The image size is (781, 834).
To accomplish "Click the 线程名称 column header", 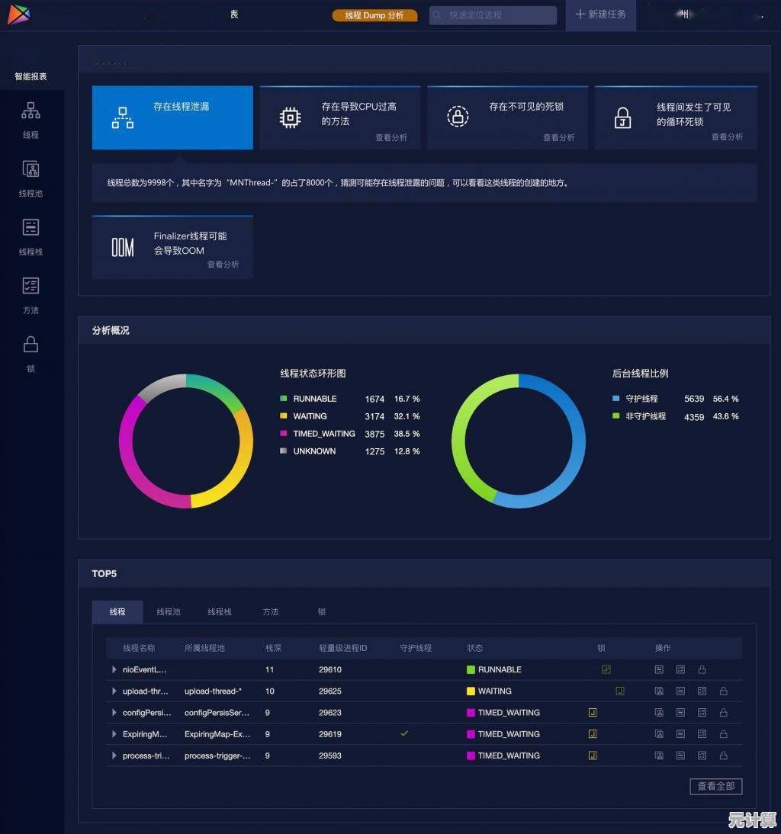I will (139, 648).
